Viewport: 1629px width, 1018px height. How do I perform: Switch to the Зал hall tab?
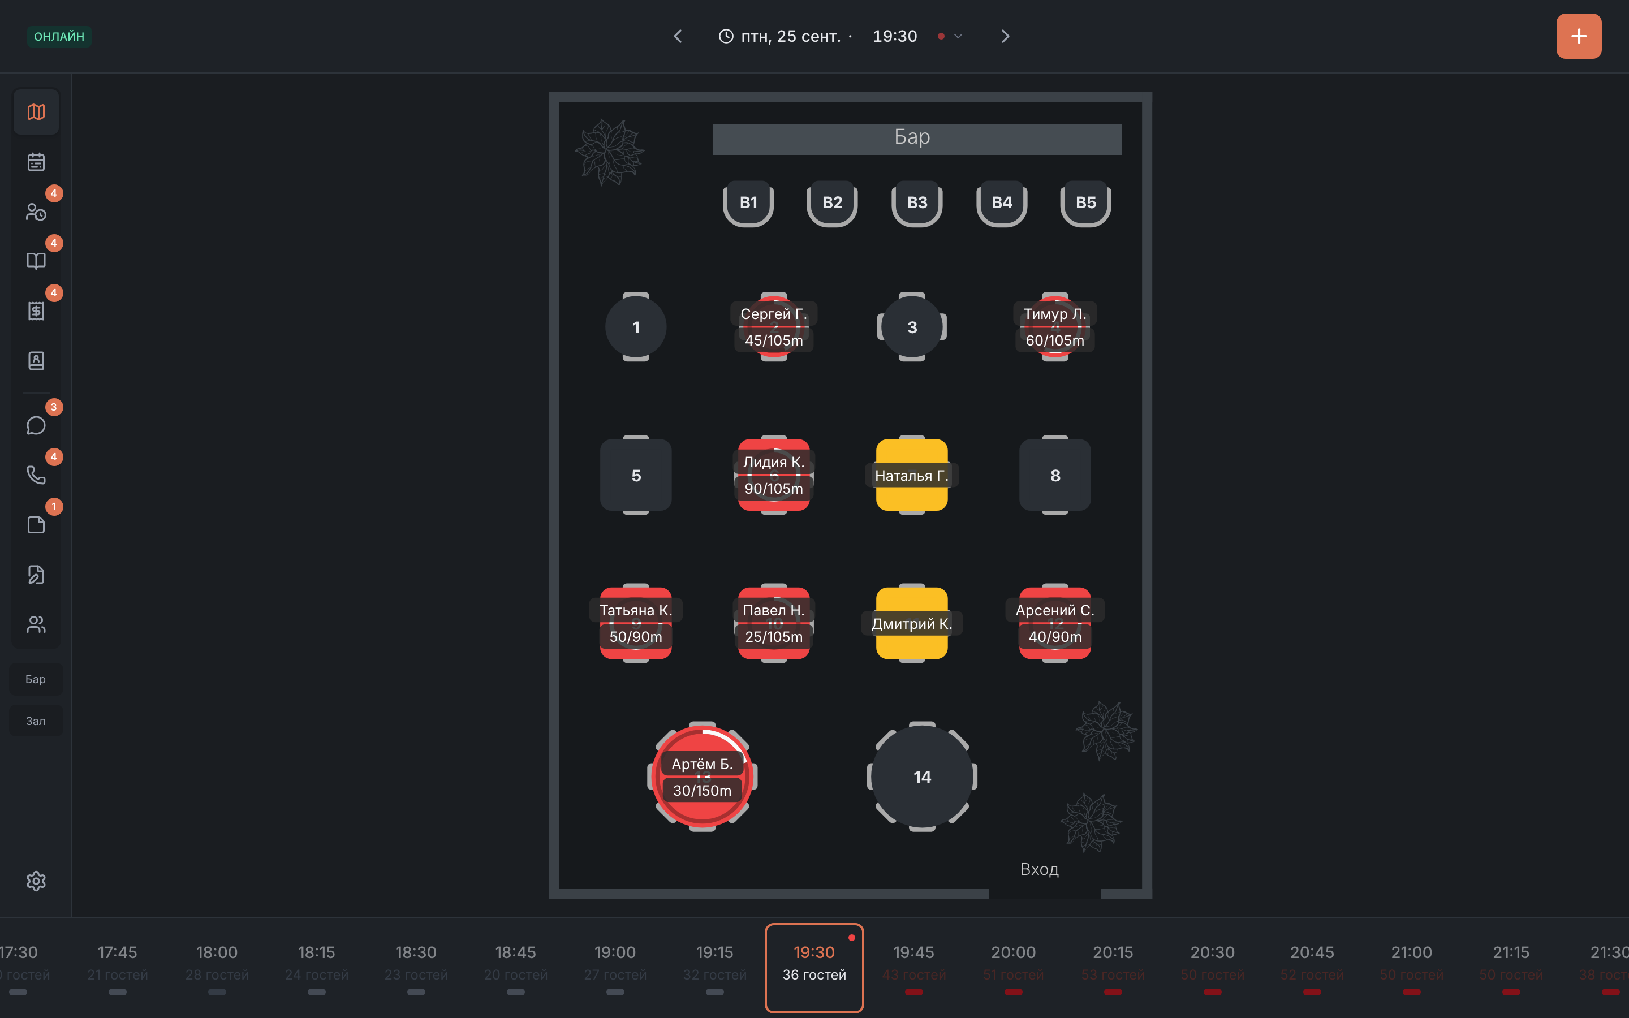pos(36,721)
